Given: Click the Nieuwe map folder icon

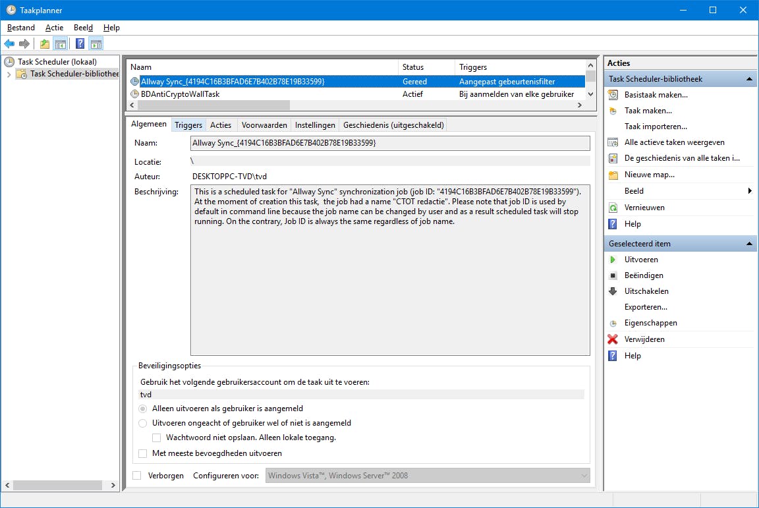Looking at the screenshot, I should point(613,175).
